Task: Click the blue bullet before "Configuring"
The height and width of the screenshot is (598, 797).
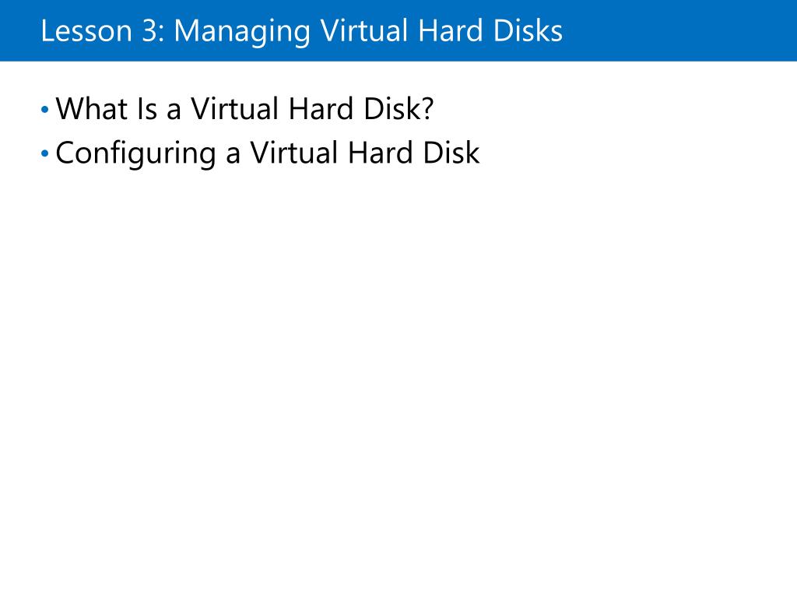Action: click(x=44, y=153)
